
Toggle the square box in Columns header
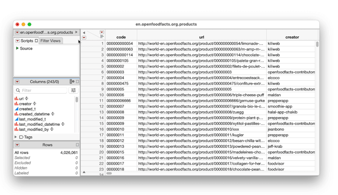click(77, 82)
